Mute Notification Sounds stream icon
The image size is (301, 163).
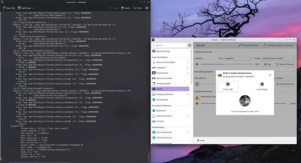197,104
